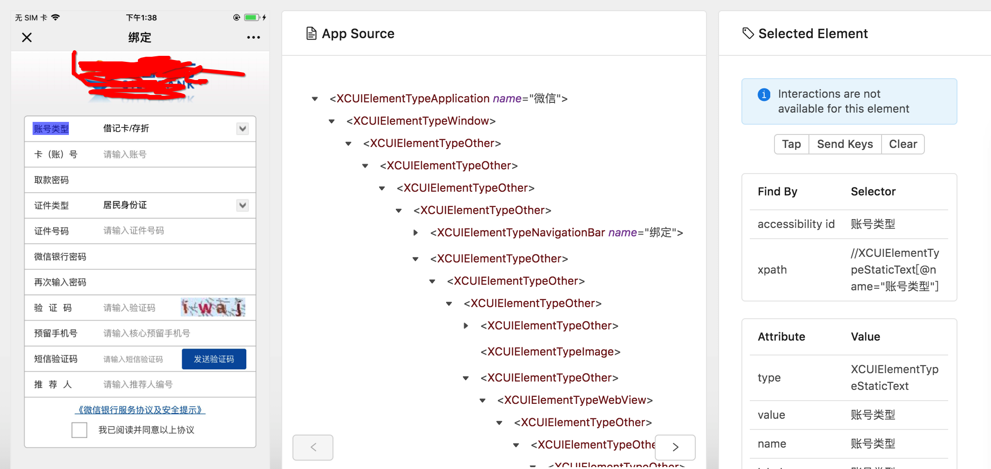The width and height of the screenshot is (991, 469).
Task: Select the XCUIElementTypeWindow tree item
Action: [x=421, y=121]
